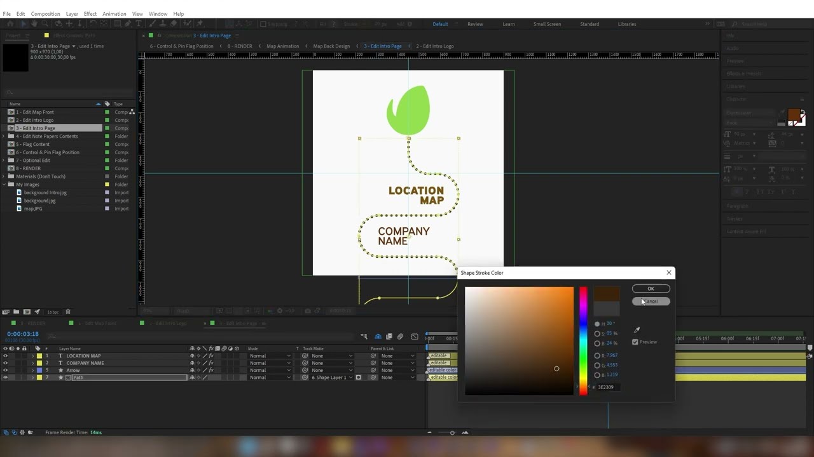814x457 pixels.
Task: Open the File menu
Action: 6,14
